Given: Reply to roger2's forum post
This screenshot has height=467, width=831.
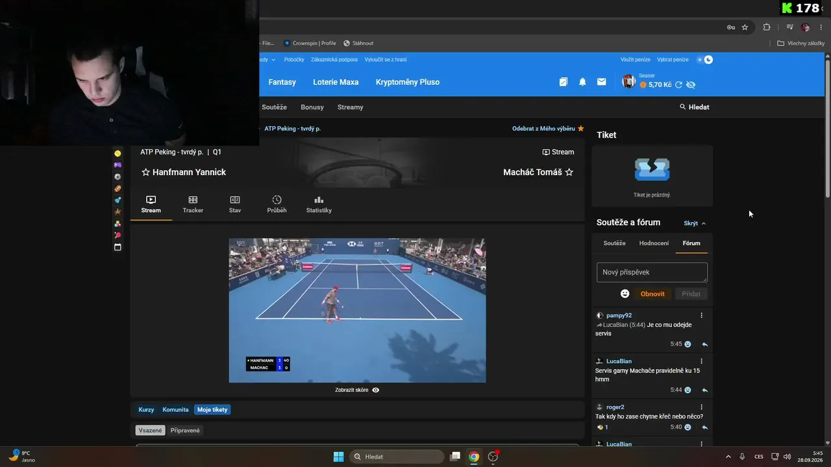Looking at the screenshot, I should 704,427.
